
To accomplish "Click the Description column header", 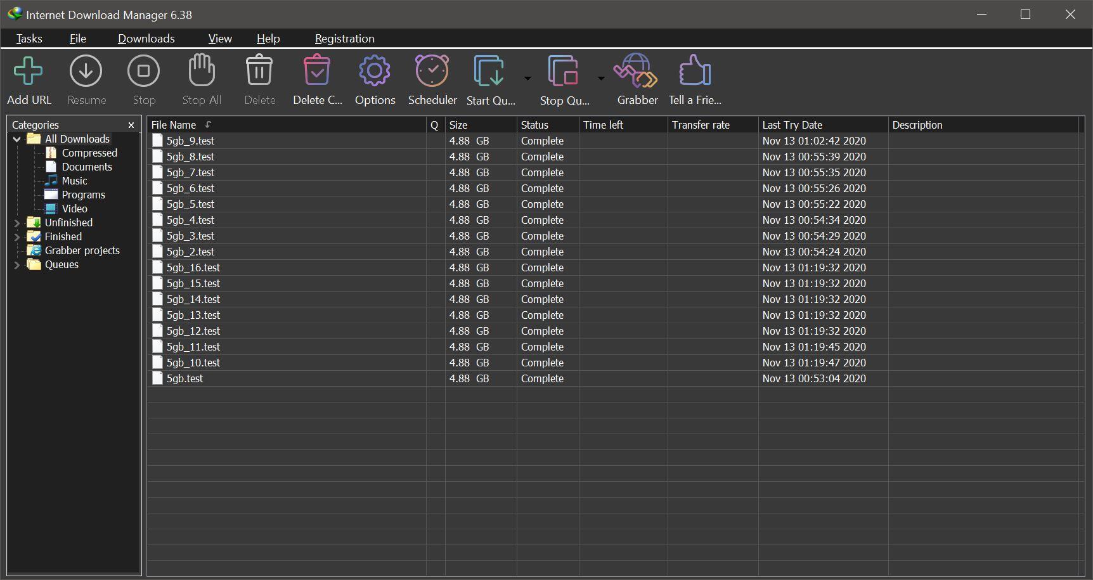I will [983, 125].
